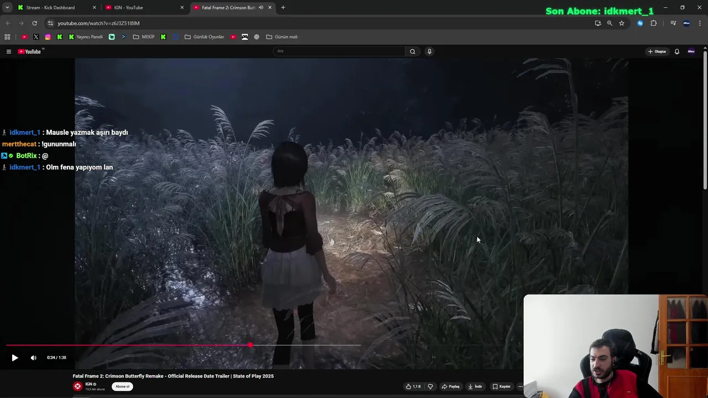Open YouTube notifications bell
This screenshot has height=398, width=708.
[x=676, y=51]
